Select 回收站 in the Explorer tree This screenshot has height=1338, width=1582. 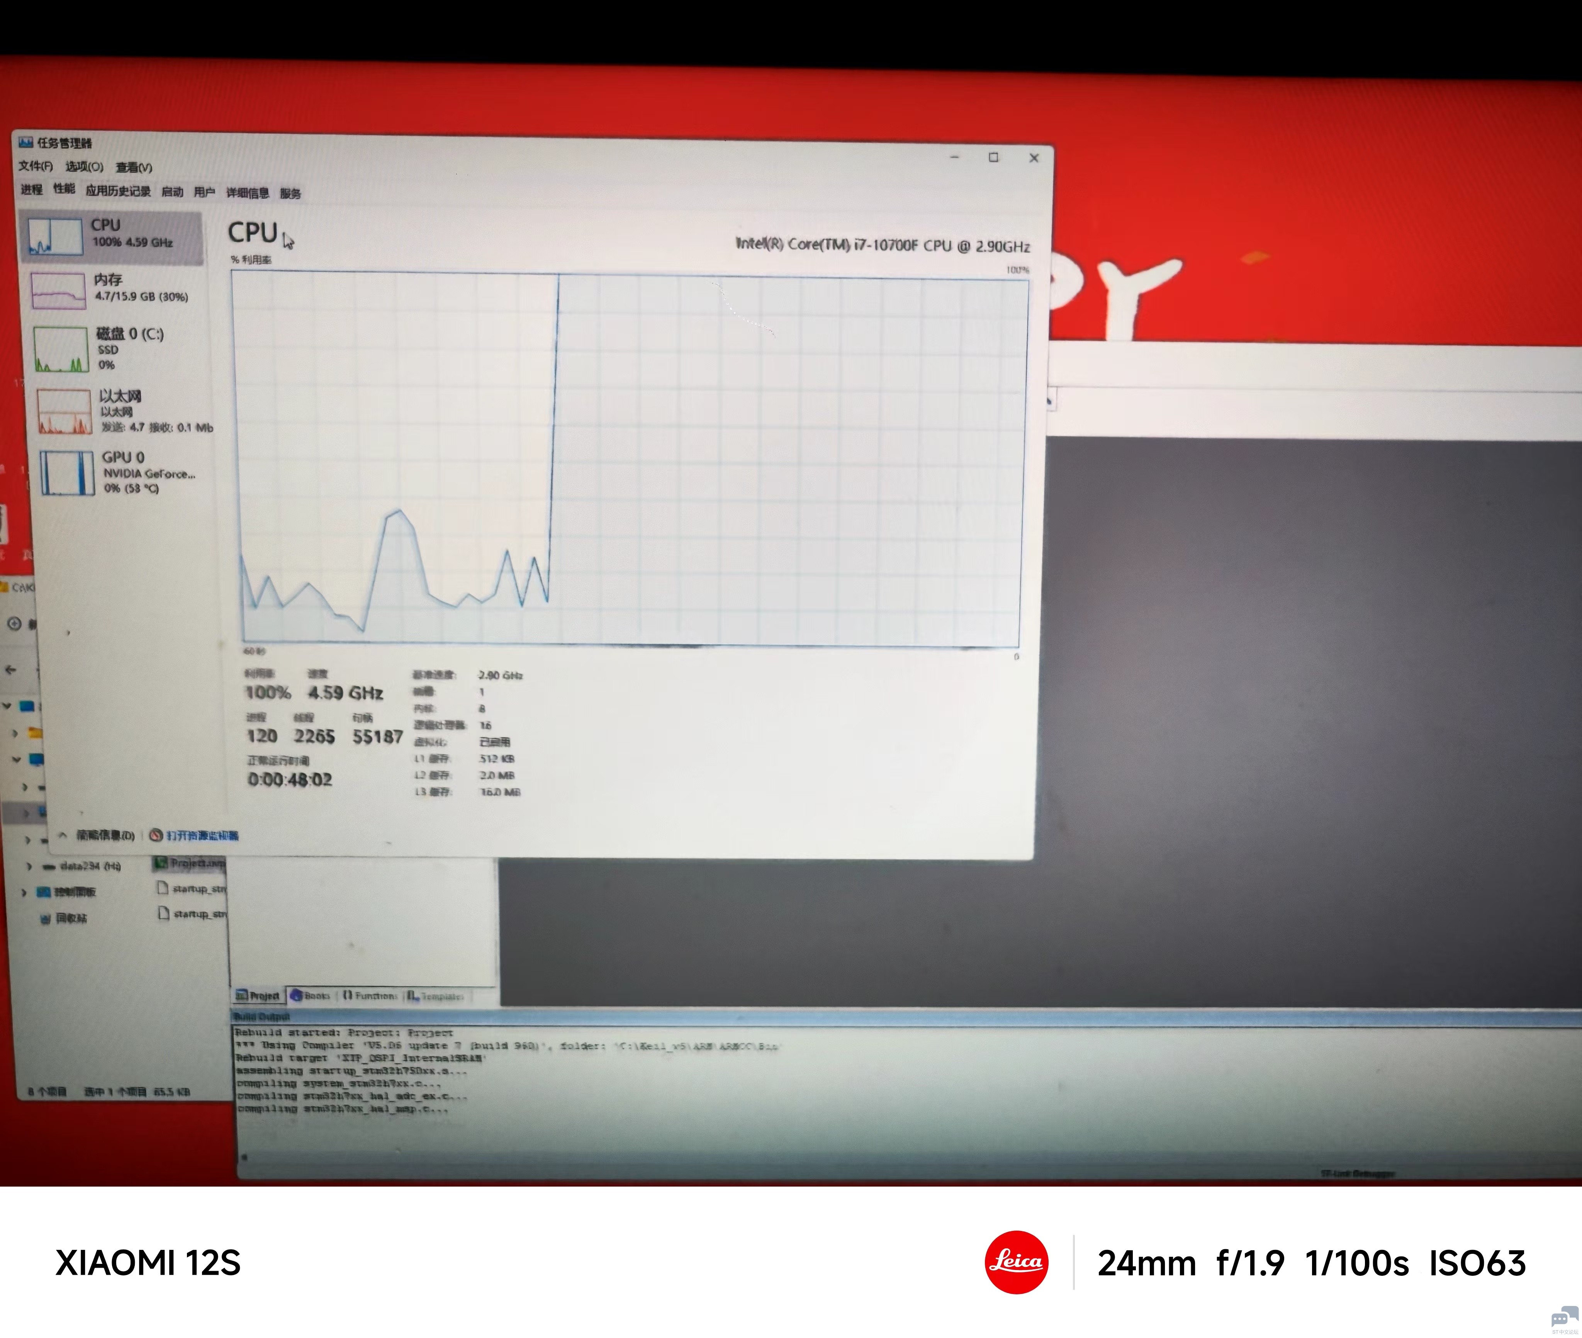click(x=71, y=919)
